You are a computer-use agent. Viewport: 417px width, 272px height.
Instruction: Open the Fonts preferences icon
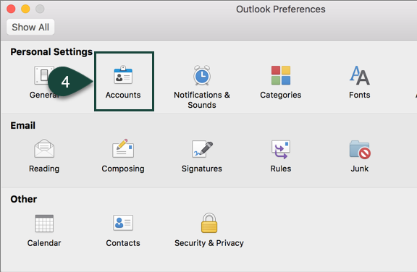360,75
